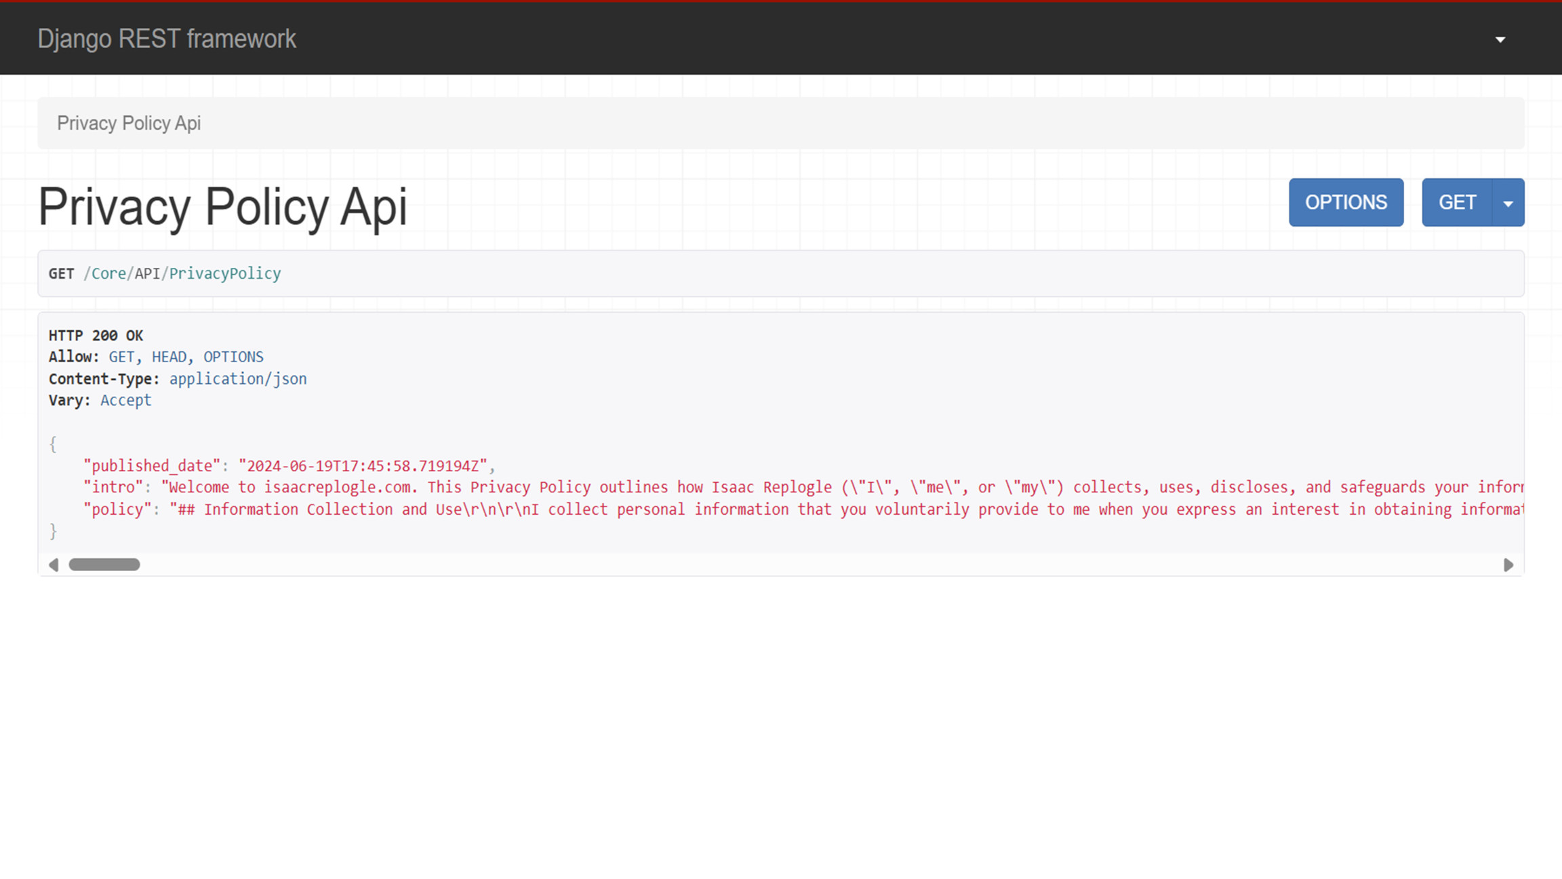Screen dimensions: 1562x879
Task: Open the user dropdown caret in navbar
Action: [1500, 39]
